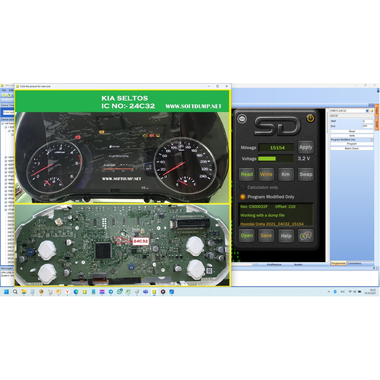Click the Help button in SD tool
Screen dimensions: 380x380
(x=286, y=236)
